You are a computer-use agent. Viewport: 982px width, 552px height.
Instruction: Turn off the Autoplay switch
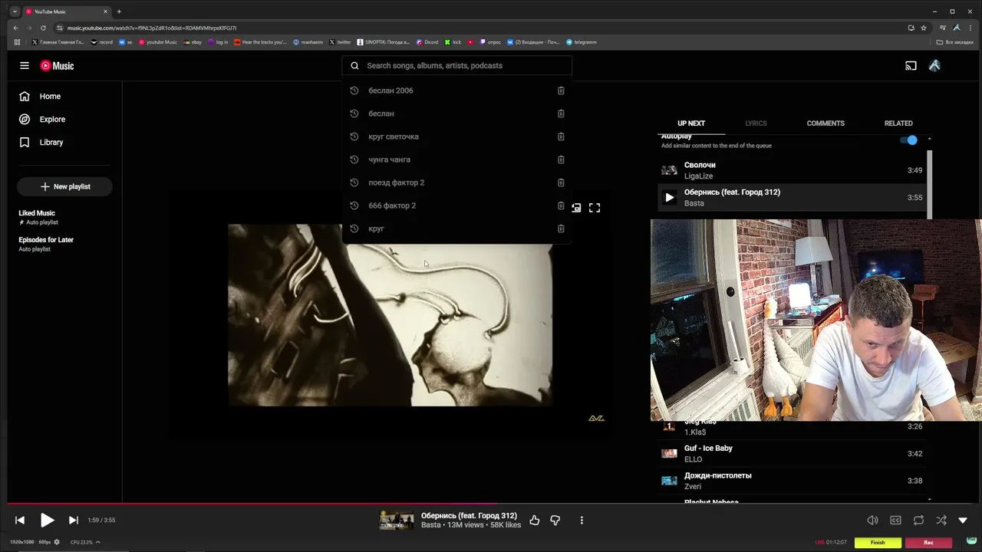pos(908,140)
